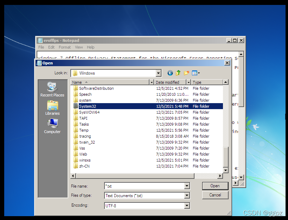Image resolution: width=288 pixels, height=220 pixels.
Task: Click System32 date 12/5/2021 5:48 PM
Action: point(172,106)
